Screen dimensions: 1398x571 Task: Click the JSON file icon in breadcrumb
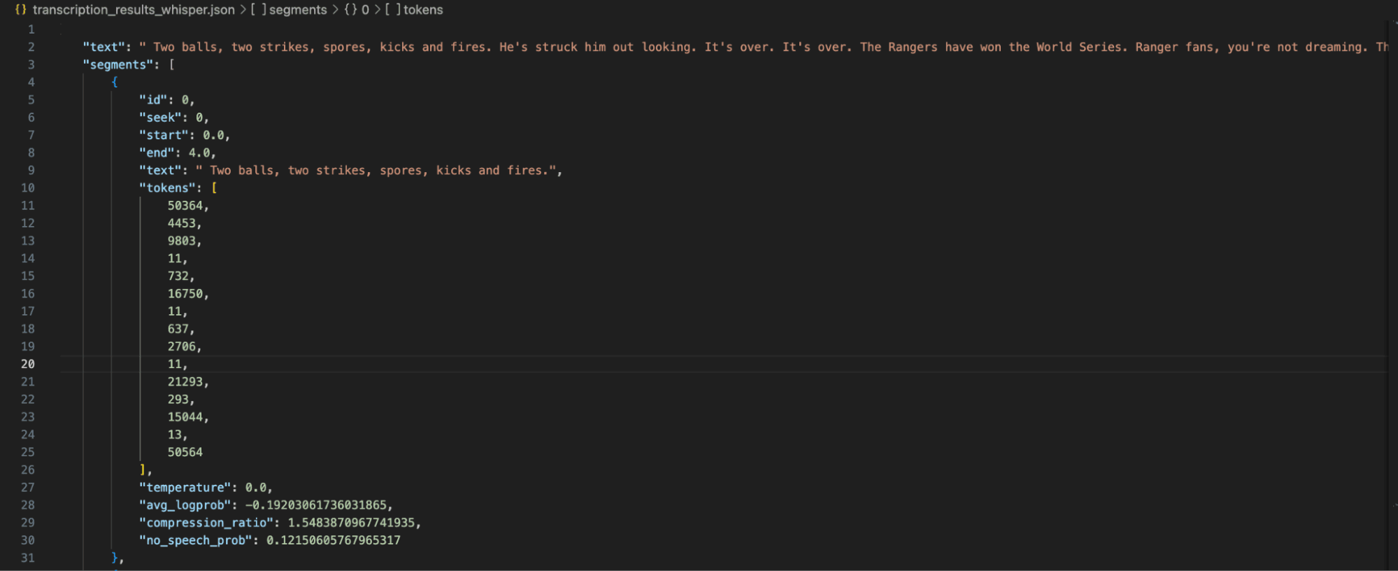tap(20, 10)
